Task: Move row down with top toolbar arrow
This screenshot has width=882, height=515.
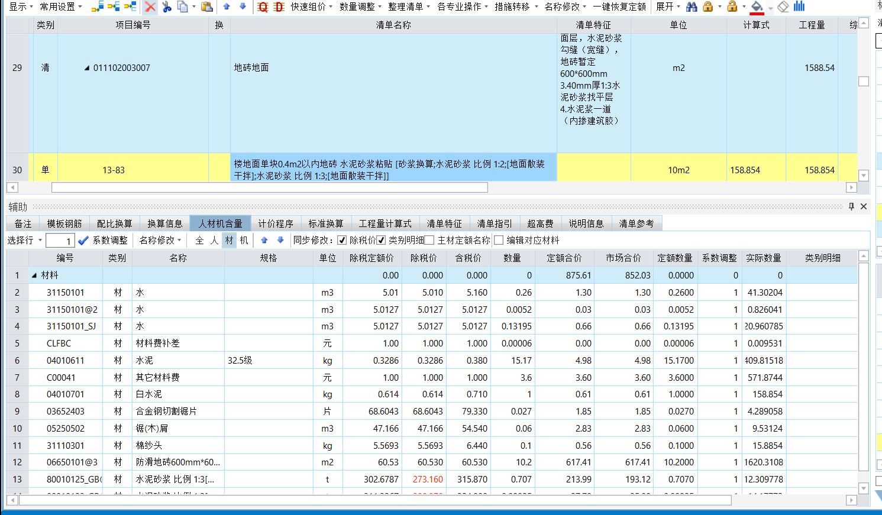Action: pos(243,7)
